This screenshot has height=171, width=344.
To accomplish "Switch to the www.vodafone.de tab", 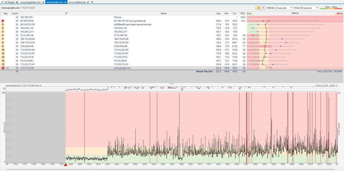I will (x=77, y=2).
